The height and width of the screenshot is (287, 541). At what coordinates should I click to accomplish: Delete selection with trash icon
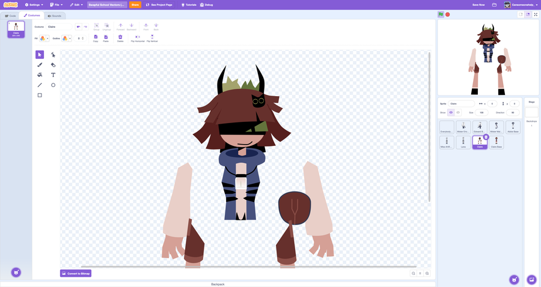[120, 38]
